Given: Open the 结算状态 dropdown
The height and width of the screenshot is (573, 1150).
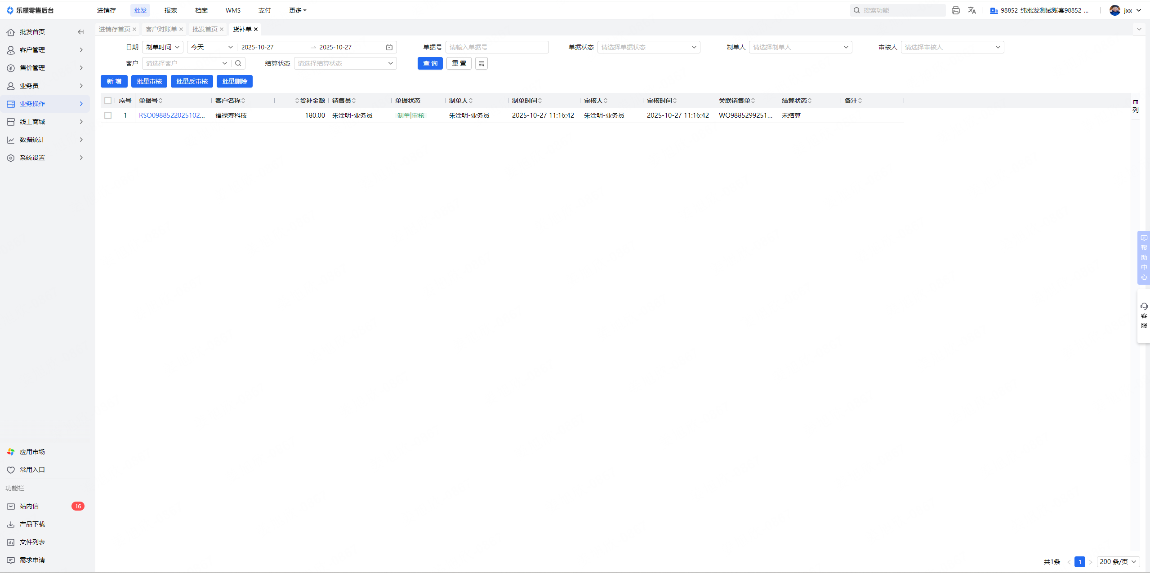Looking at the screenshot, I should [x=345, y=63].
